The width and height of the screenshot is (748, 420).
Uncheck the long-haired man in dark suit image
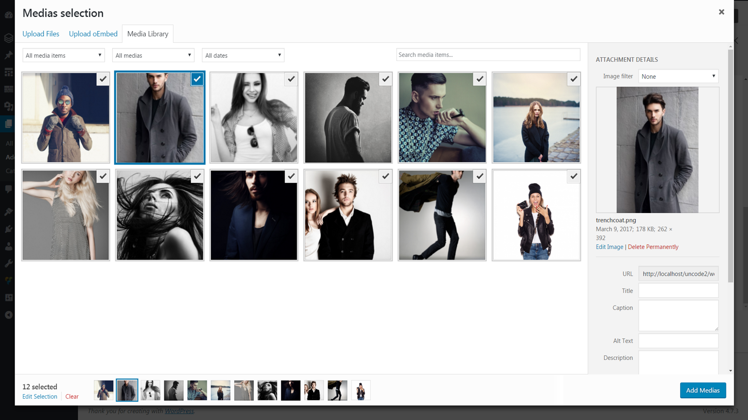pyautogui.click(x=291, y=176)
